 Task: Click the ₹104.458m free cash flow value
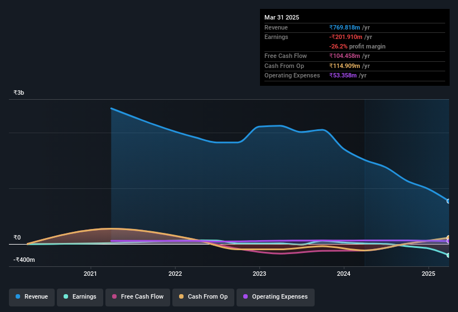coord(344,56)
